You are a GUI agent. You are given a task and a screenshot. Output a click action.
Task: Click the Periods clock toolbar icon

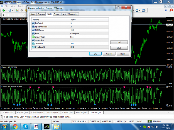click(x=137, y=10)
